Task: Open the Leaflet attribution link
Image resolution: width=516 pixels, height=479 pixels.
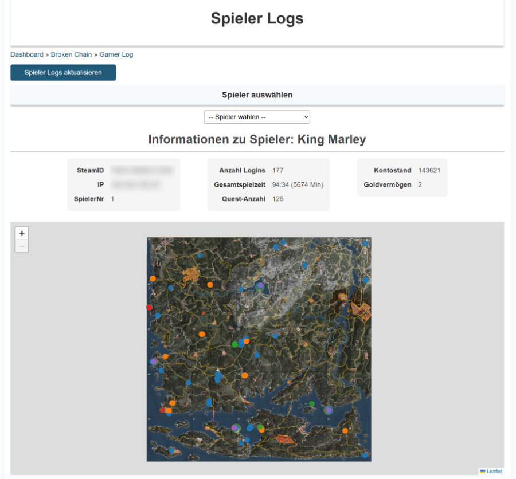Action: tap(494, 472)
